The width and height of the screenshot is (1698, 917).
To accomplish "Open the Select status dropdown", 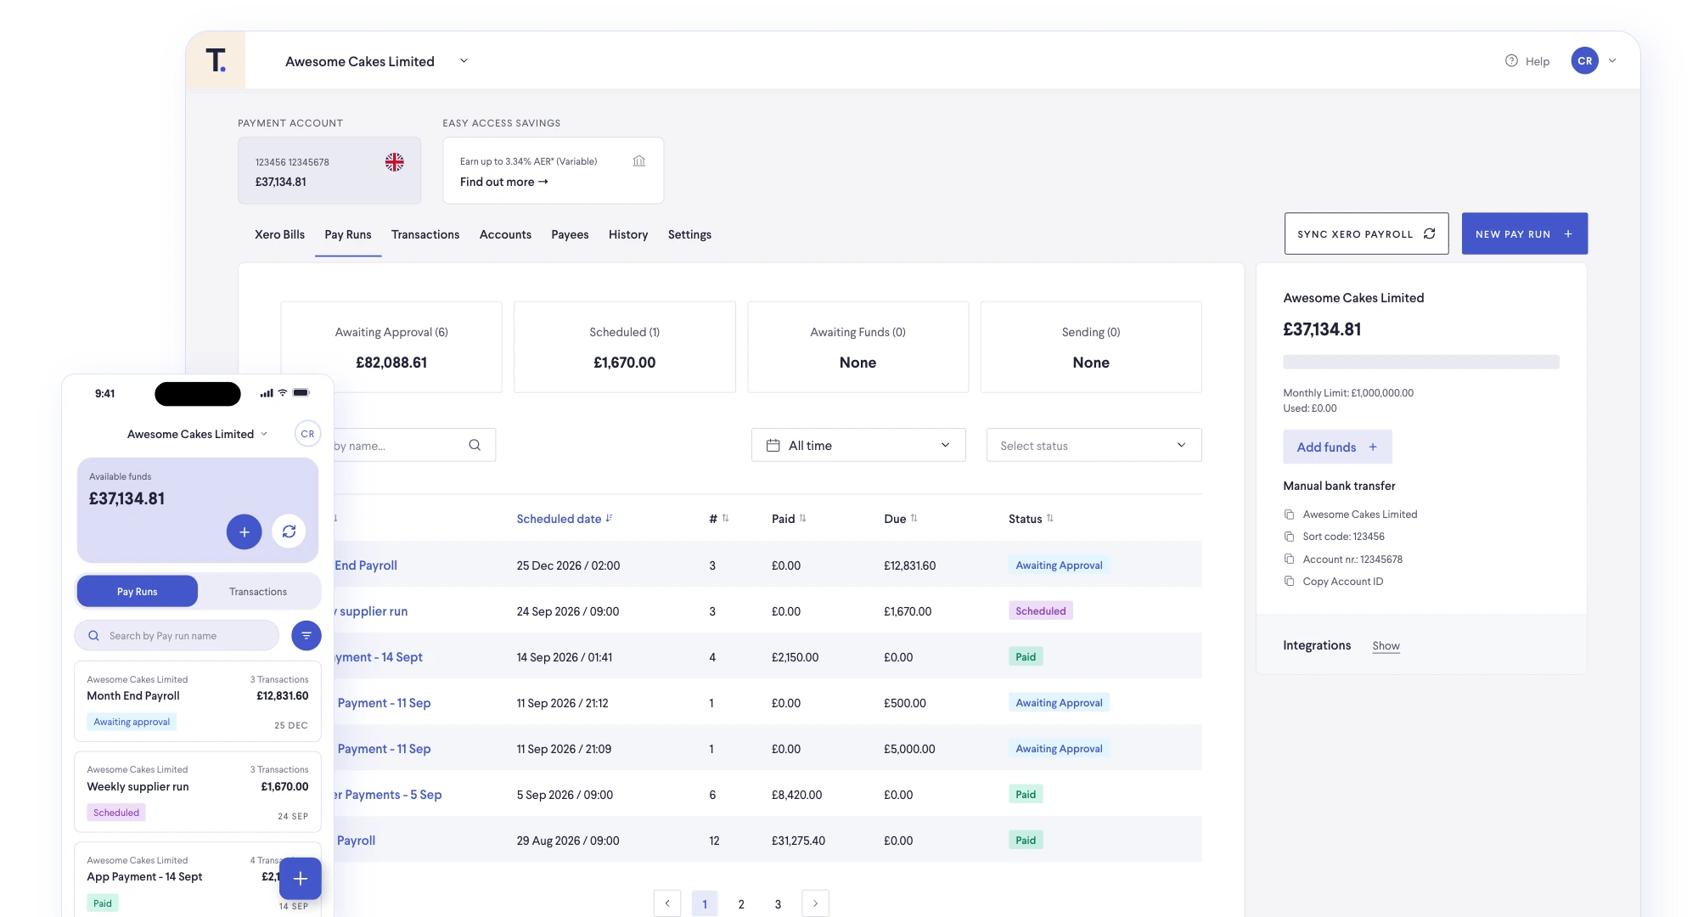I will point(1094,445).
